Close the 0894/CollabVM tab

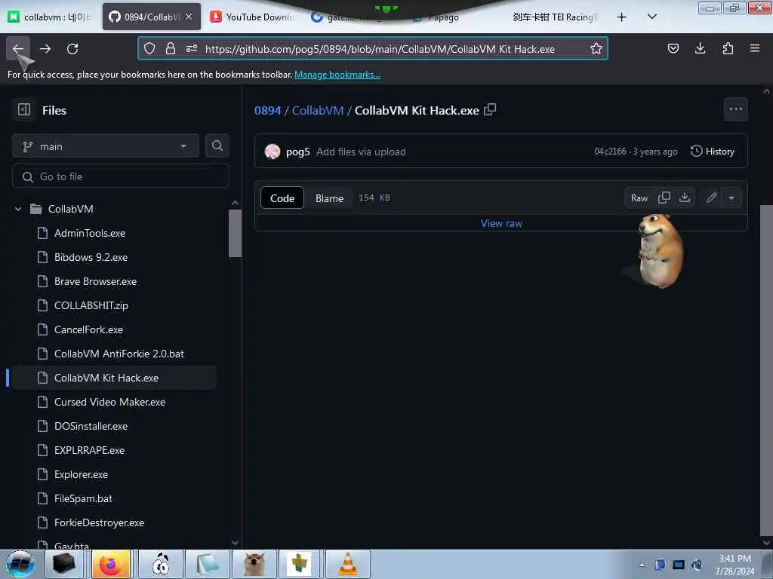click(x=189, y=17)
